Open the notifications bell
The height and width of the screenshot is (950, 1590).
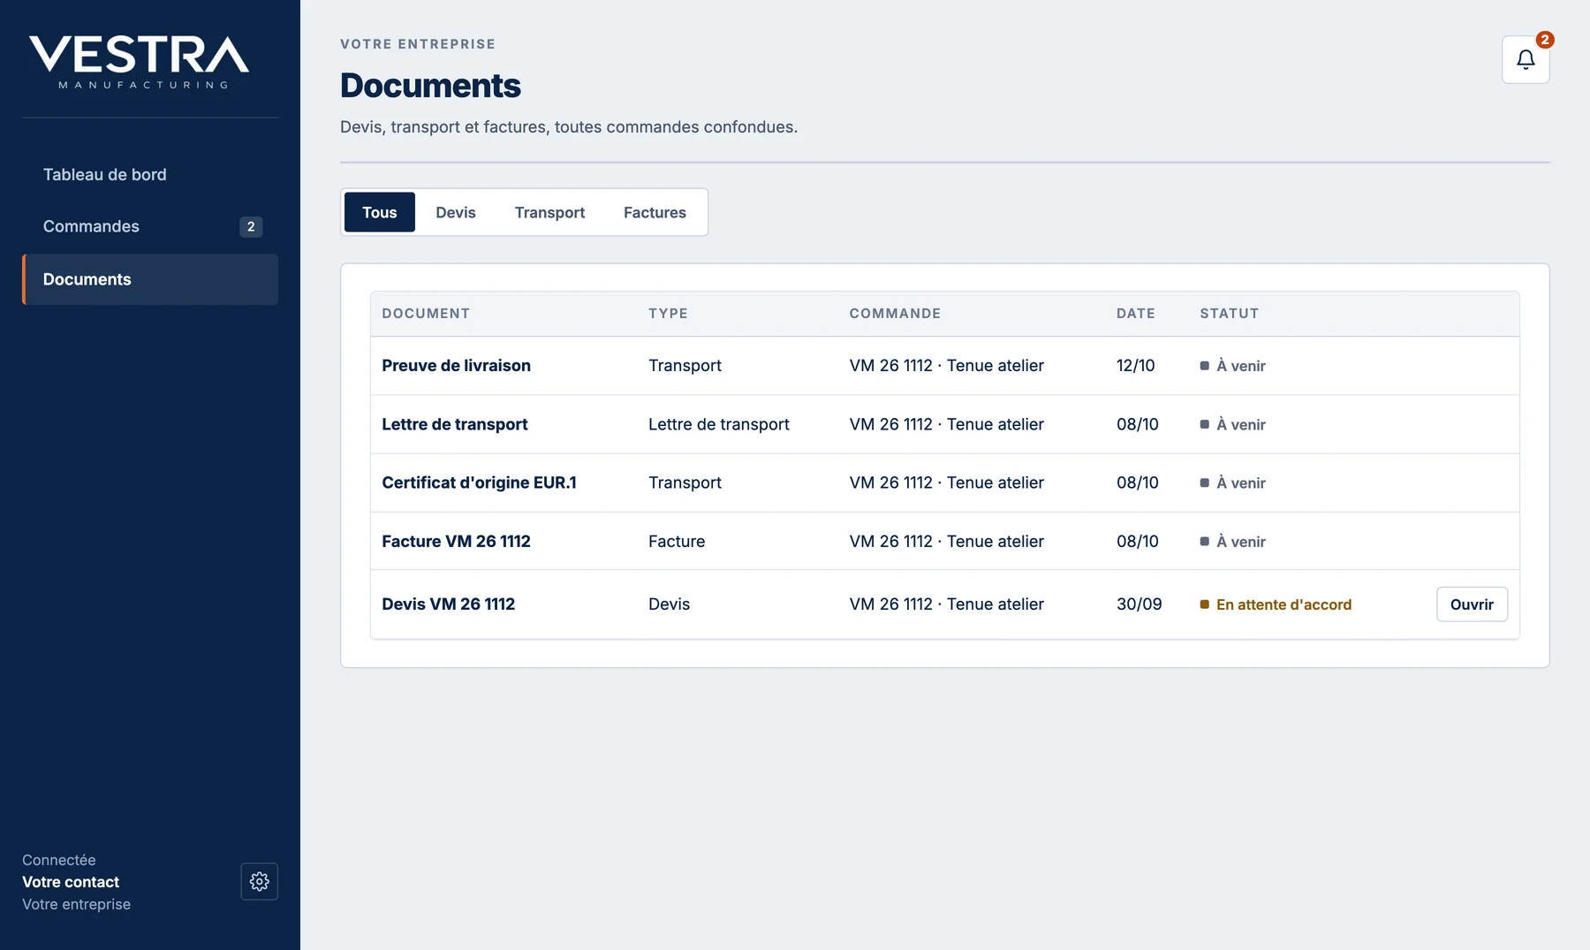1526,59
